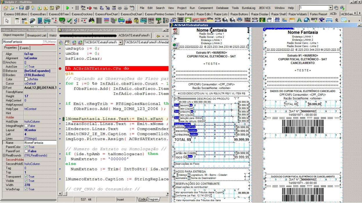Switch to the Events tab
362x203 pixels.
point(24,48)
